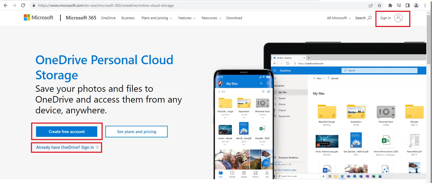432x183 pixels.
Task: Tap the Files tab in phone mockup
Action: (221, 174)
